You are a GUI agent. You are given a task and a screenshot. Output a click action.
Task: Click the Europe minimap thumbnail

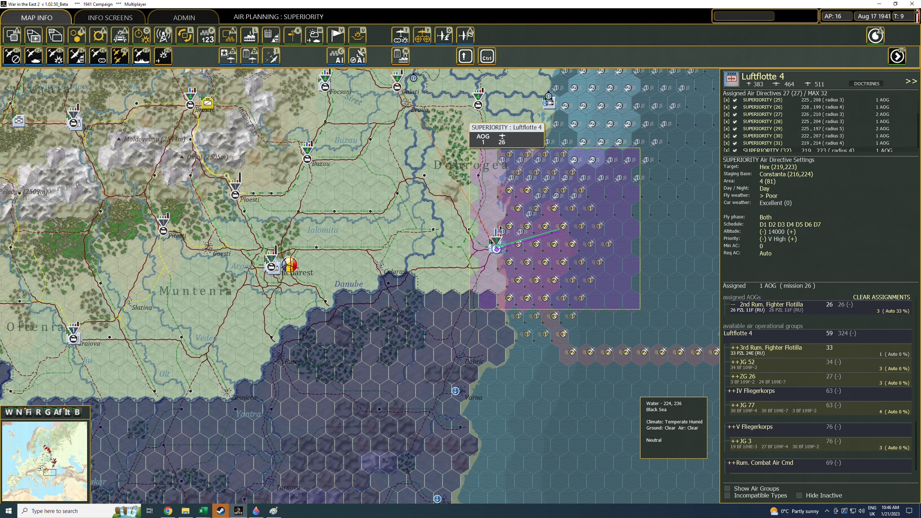click(x=45, y=461)
